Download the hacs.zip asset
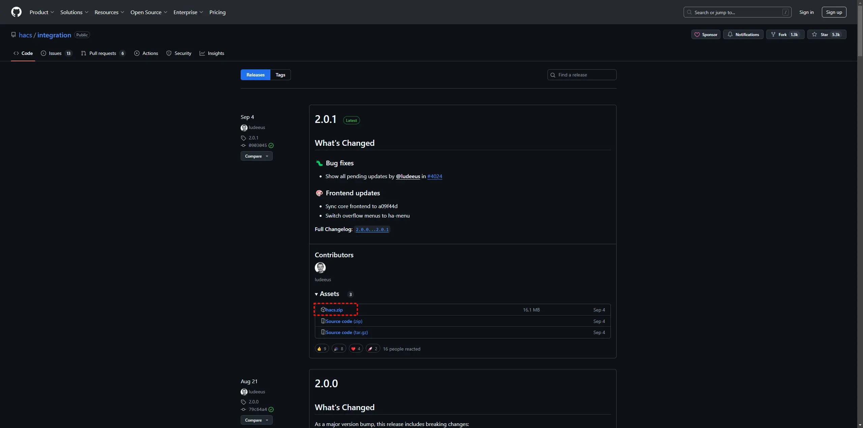 pyautogui.click(x=334, y=310)
